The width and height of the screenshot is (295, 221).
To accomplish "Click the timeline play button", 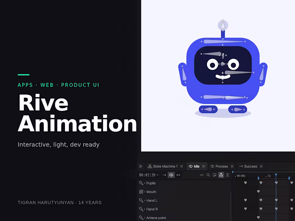I will click(141, 166).
